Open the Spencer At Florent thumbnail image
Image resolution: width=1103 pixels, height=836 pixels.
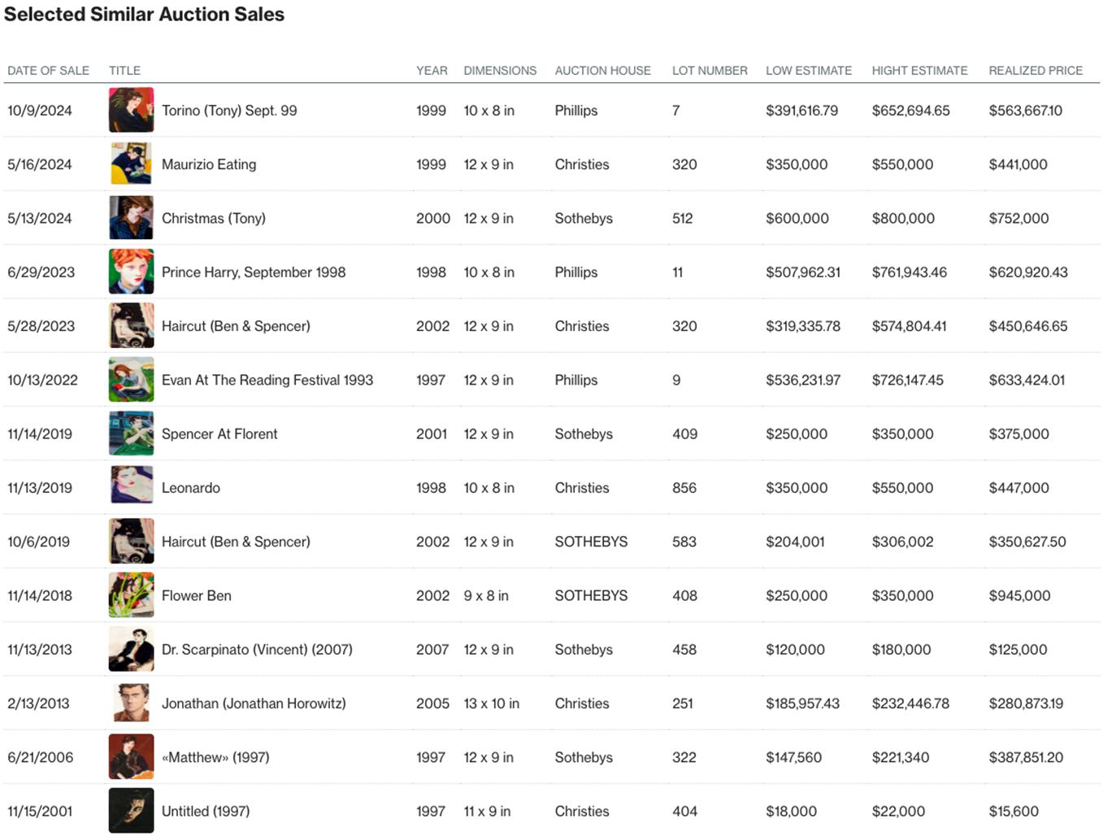pos(131,433)
